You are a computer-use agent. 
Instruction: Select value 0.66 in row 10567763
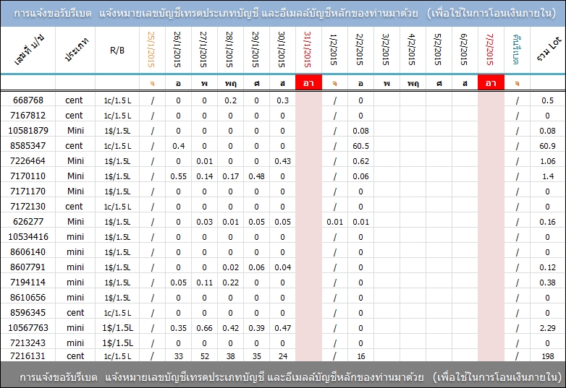[204, 328]
